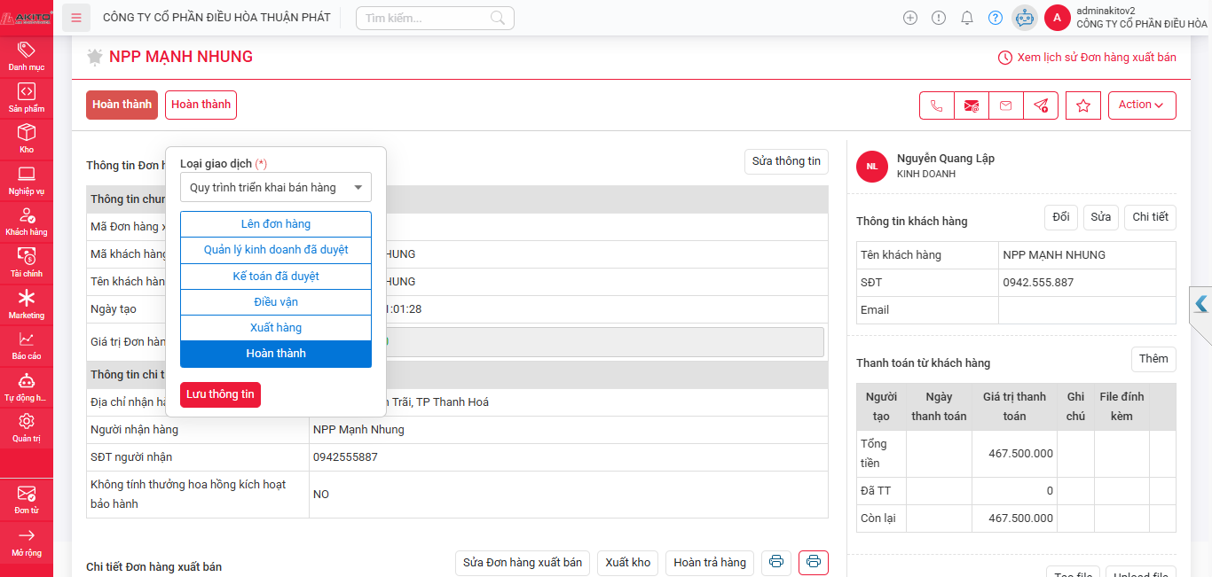
Task: Click the paper plane send icon
Action: pos(1041,105)
